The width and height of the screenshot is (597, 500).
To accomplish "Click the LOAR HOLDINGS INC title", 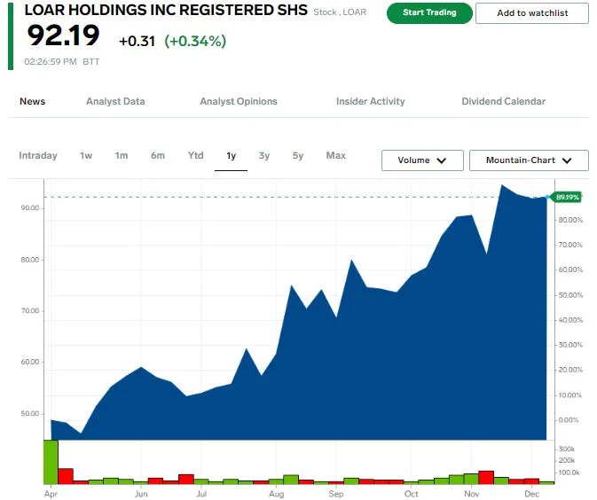I will (166, 11).
